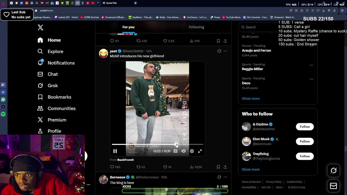
Task: Open Grok from the sidebar
Action: click(48, 86)
